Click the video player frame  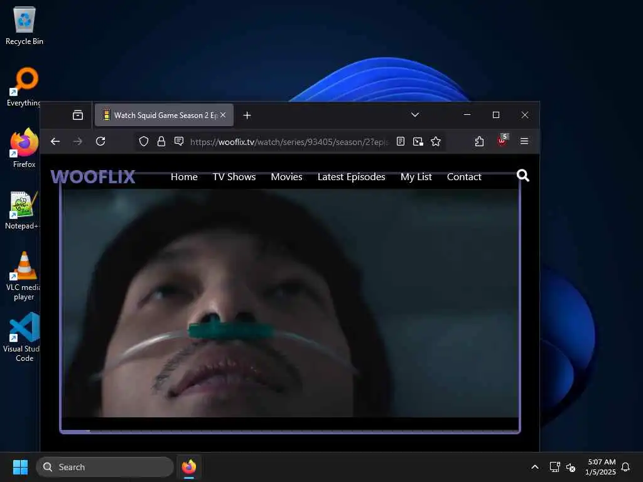point(290,303)
